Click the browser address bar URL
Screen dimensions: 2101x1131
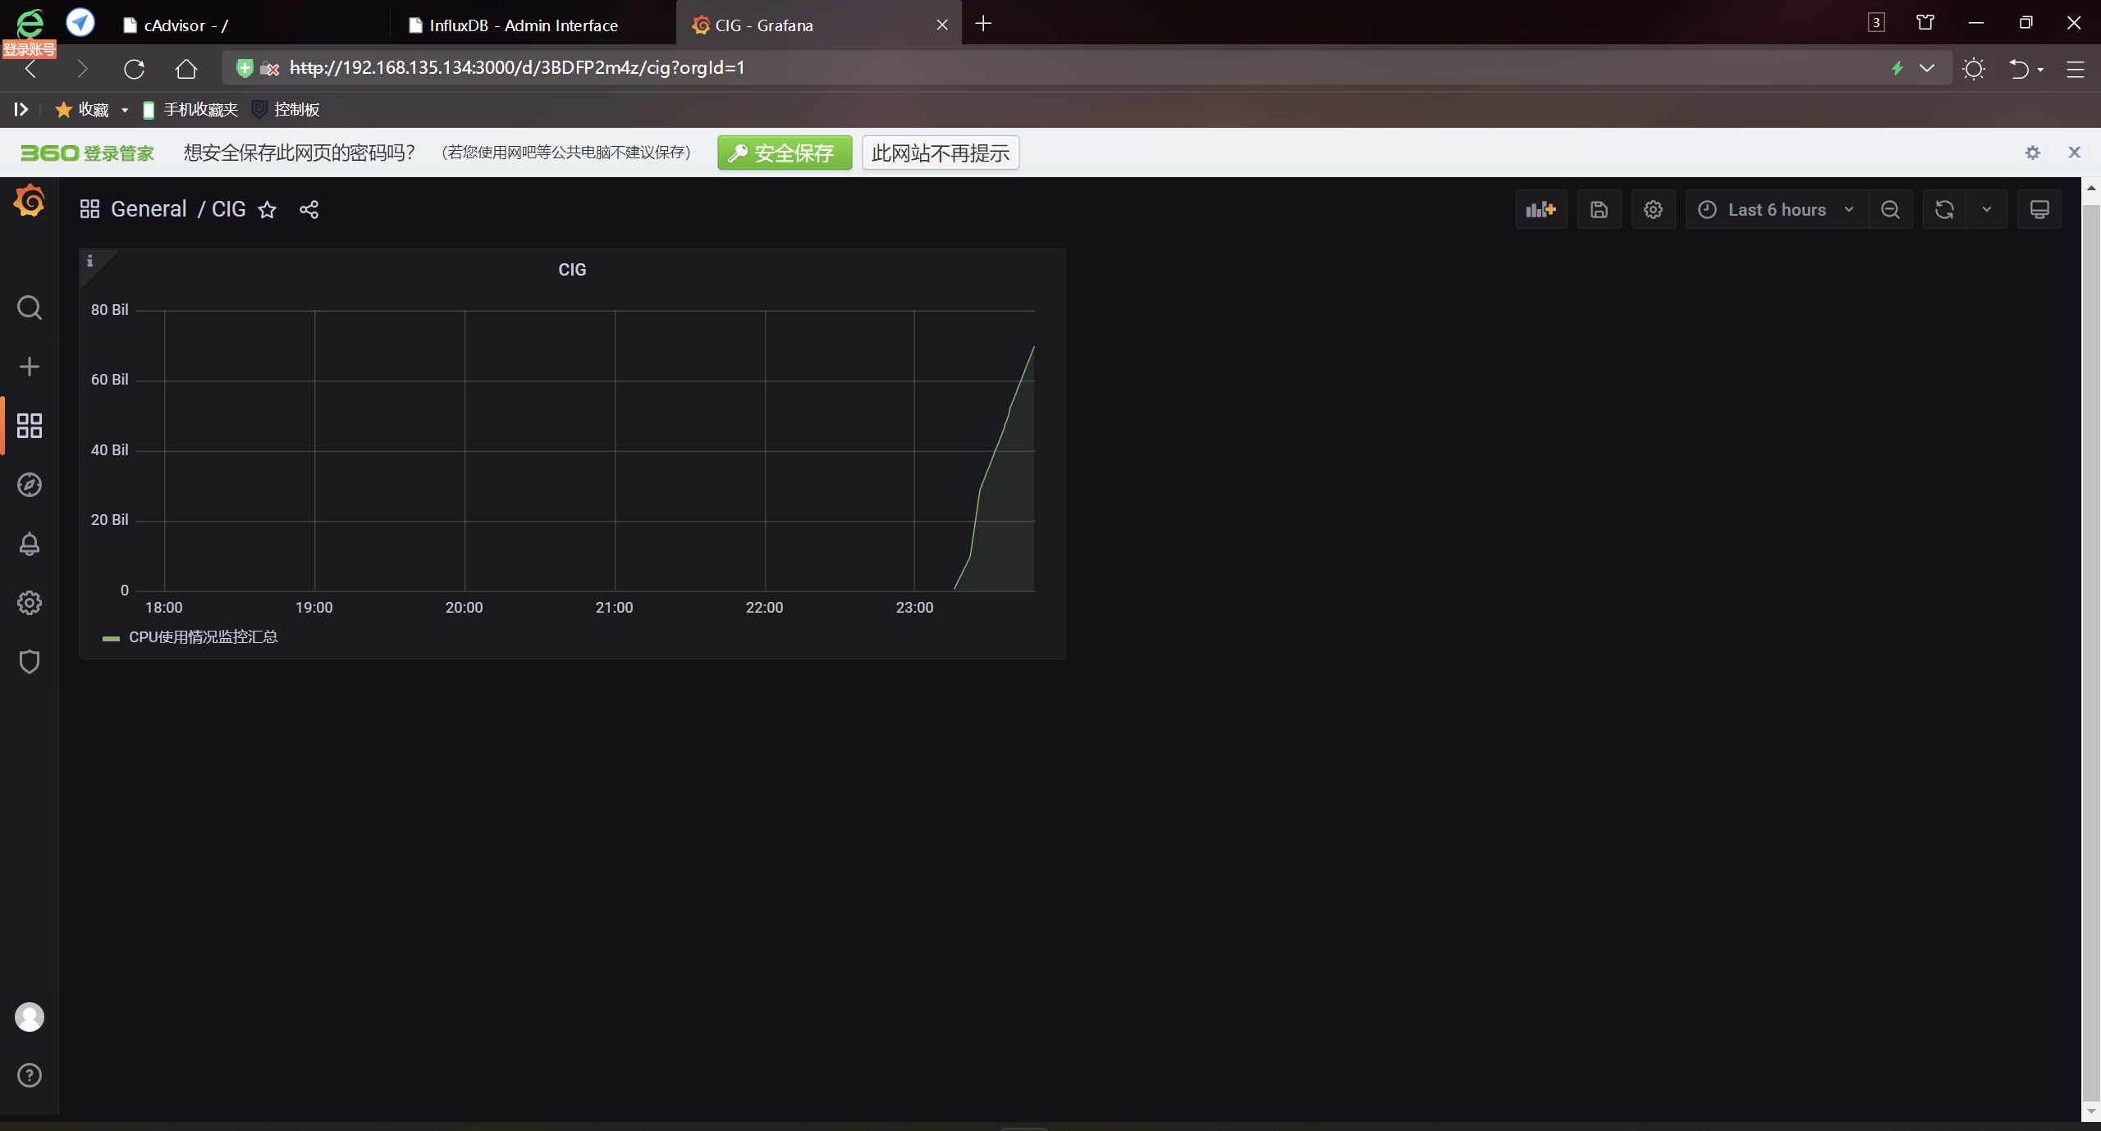coord(517,68)
